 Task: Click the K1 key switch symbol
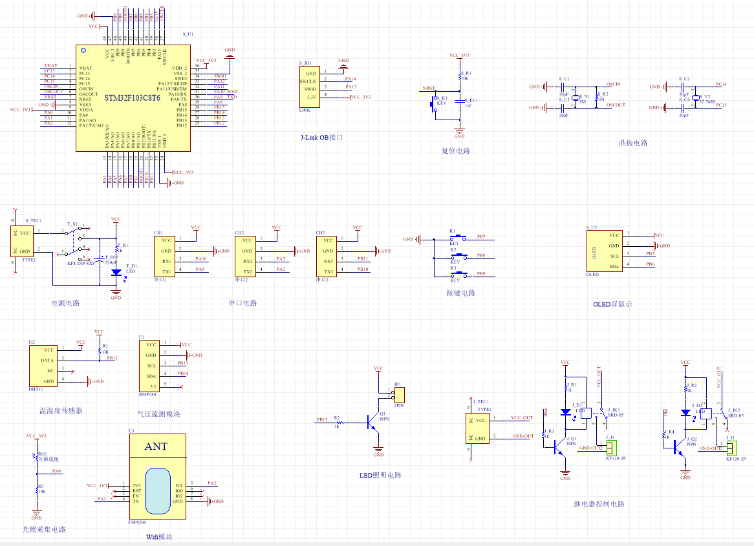tap(458, 238)
